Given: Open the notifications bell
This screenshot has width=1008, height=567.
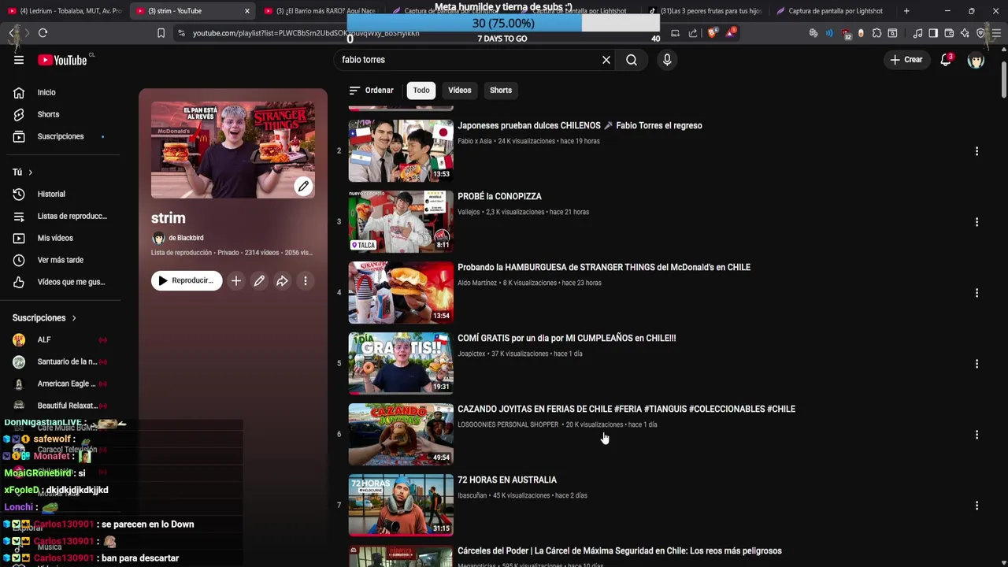Looking at the screenshot, I should [946, 60].
